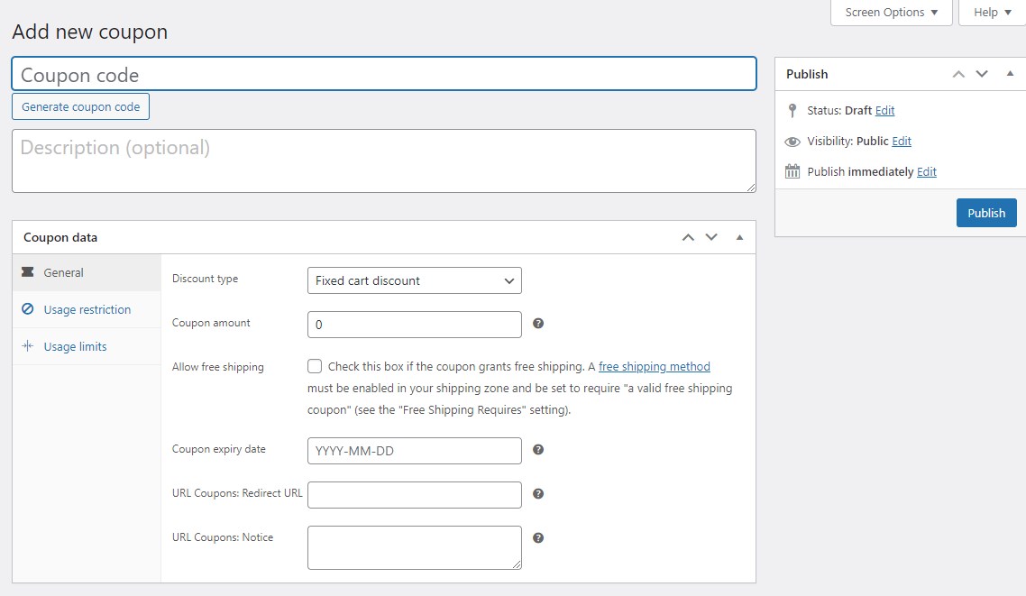Switch to the Usage restriction tab
This screenshot has height=596, width=1026.
point(87,309)
